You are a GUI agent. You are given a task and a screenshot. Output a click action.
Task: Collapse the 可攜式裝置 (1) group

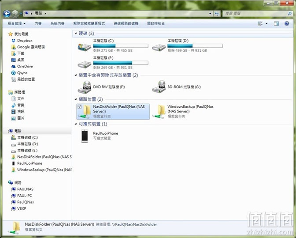point(76,124)
